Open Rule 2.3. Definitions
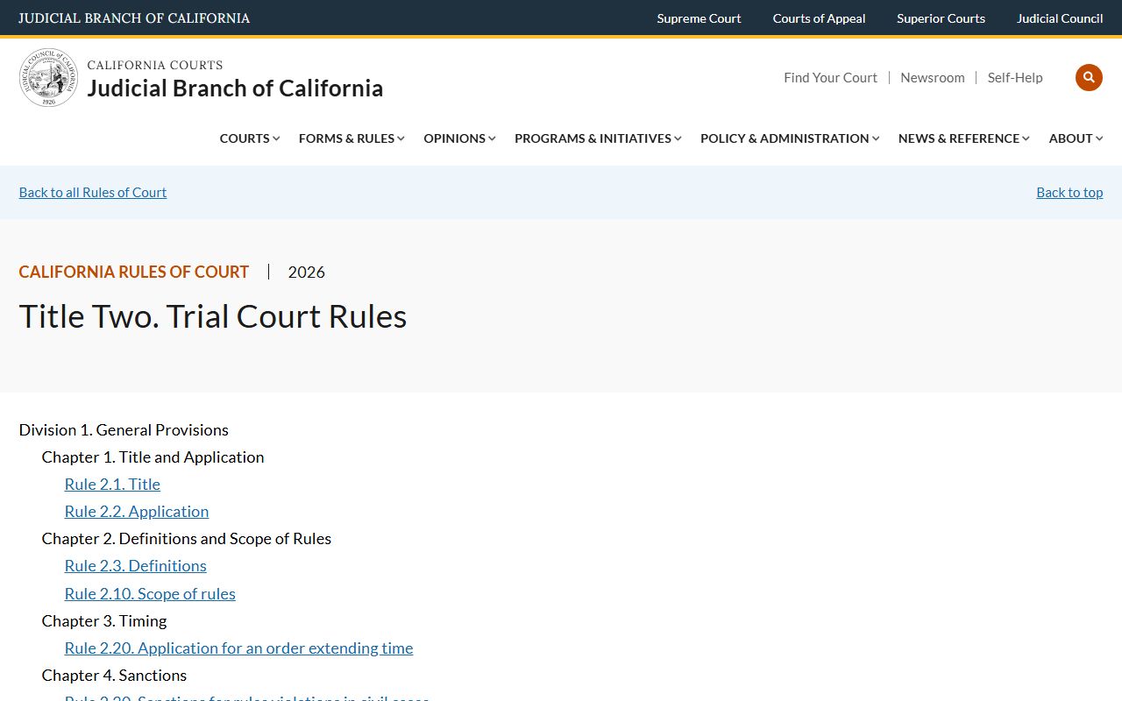1122x701 pixels. click(136, 566)
